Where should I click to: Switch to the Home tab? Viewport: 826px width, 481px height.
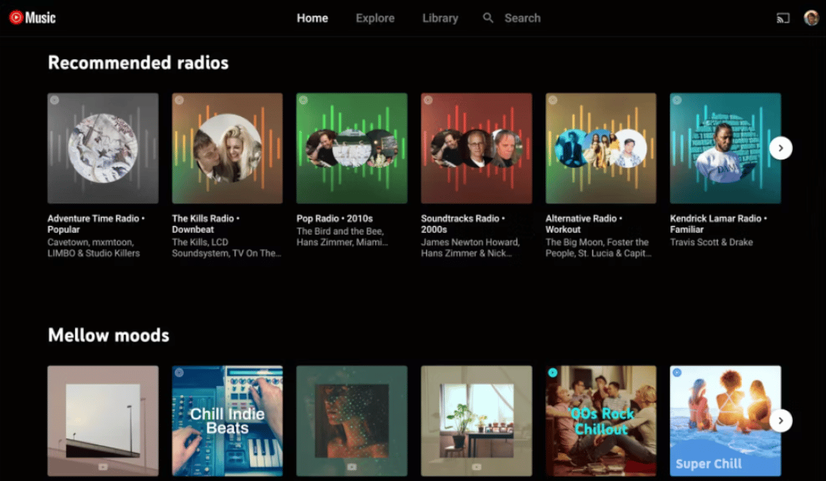(312, 19)
